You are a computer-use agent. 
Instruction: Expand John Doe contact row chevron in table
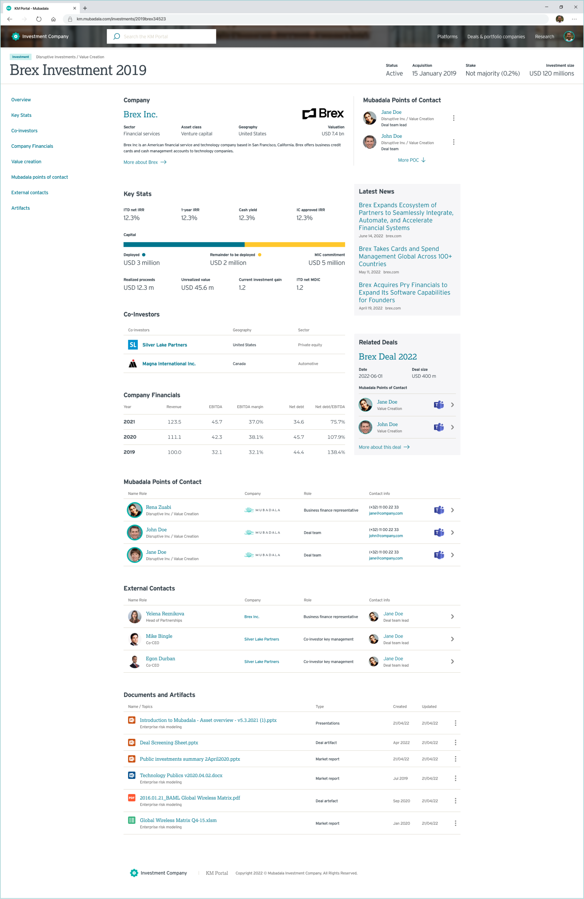tap(452, 533)
